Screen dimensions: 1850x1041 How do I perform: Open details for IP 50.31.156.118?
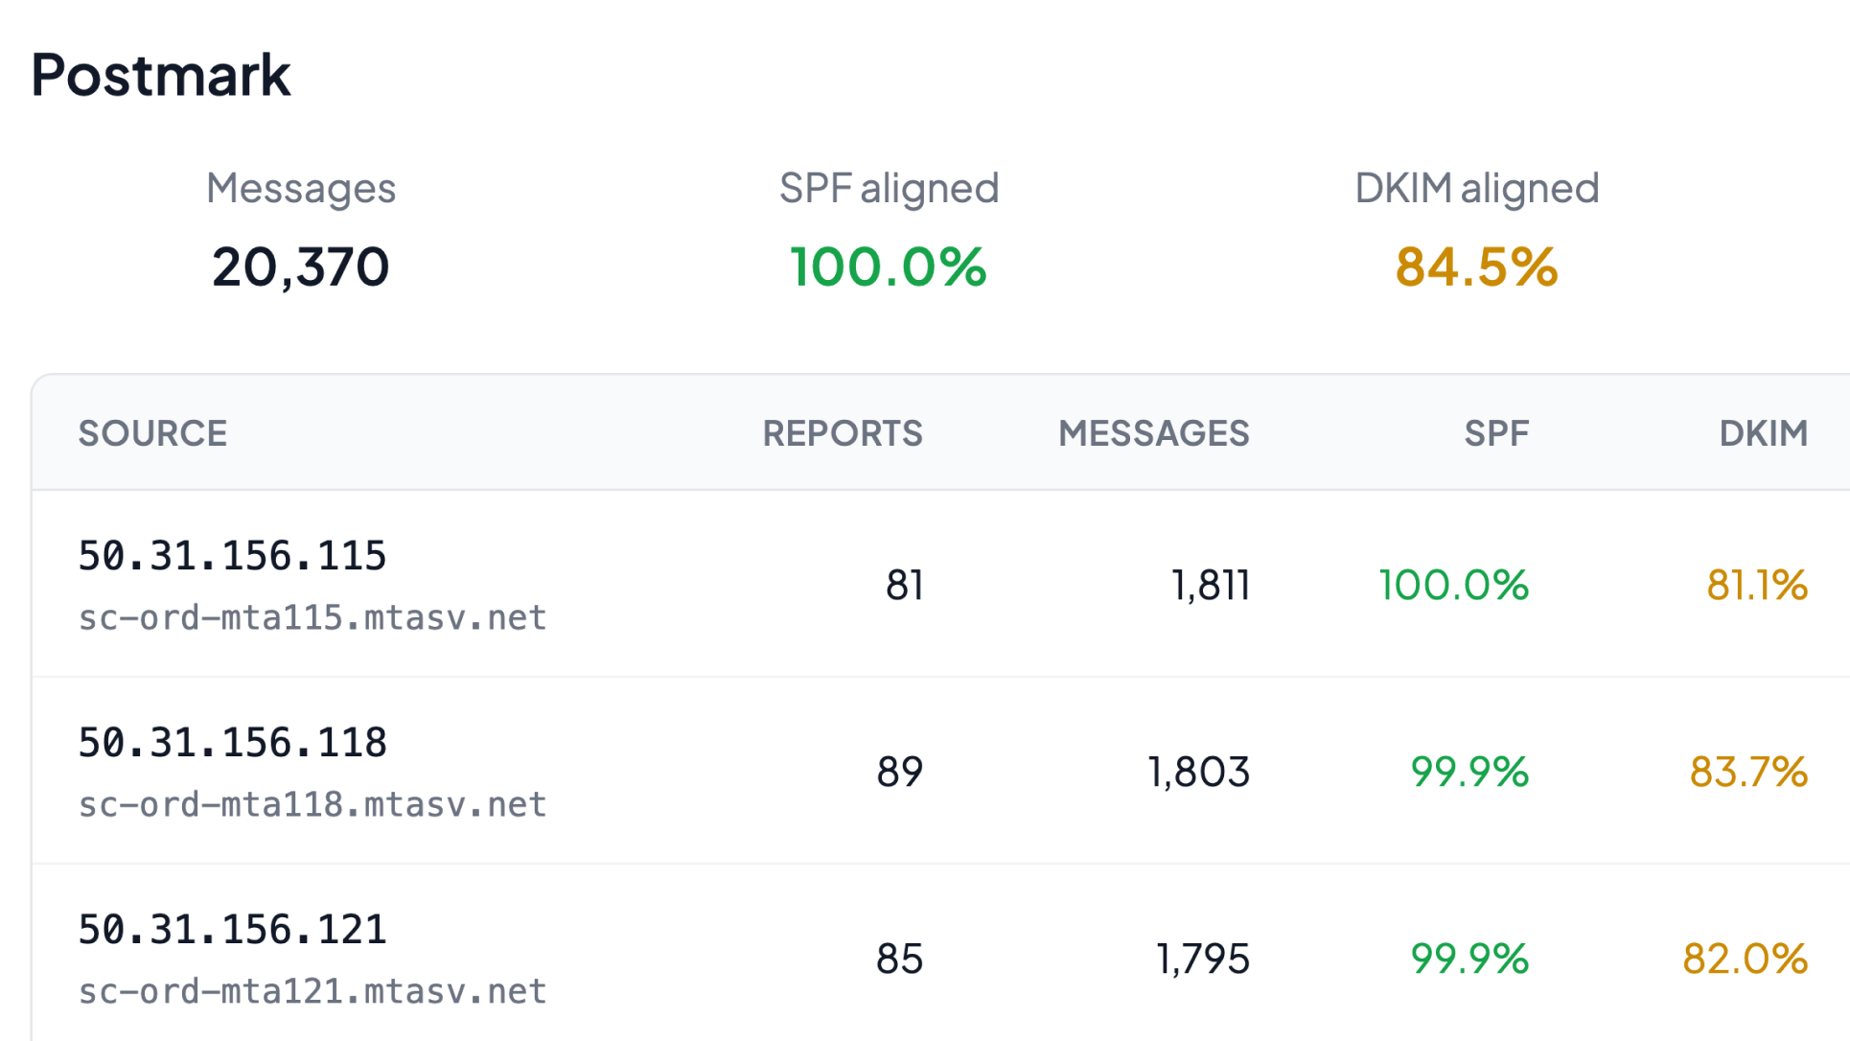point(232,741)
